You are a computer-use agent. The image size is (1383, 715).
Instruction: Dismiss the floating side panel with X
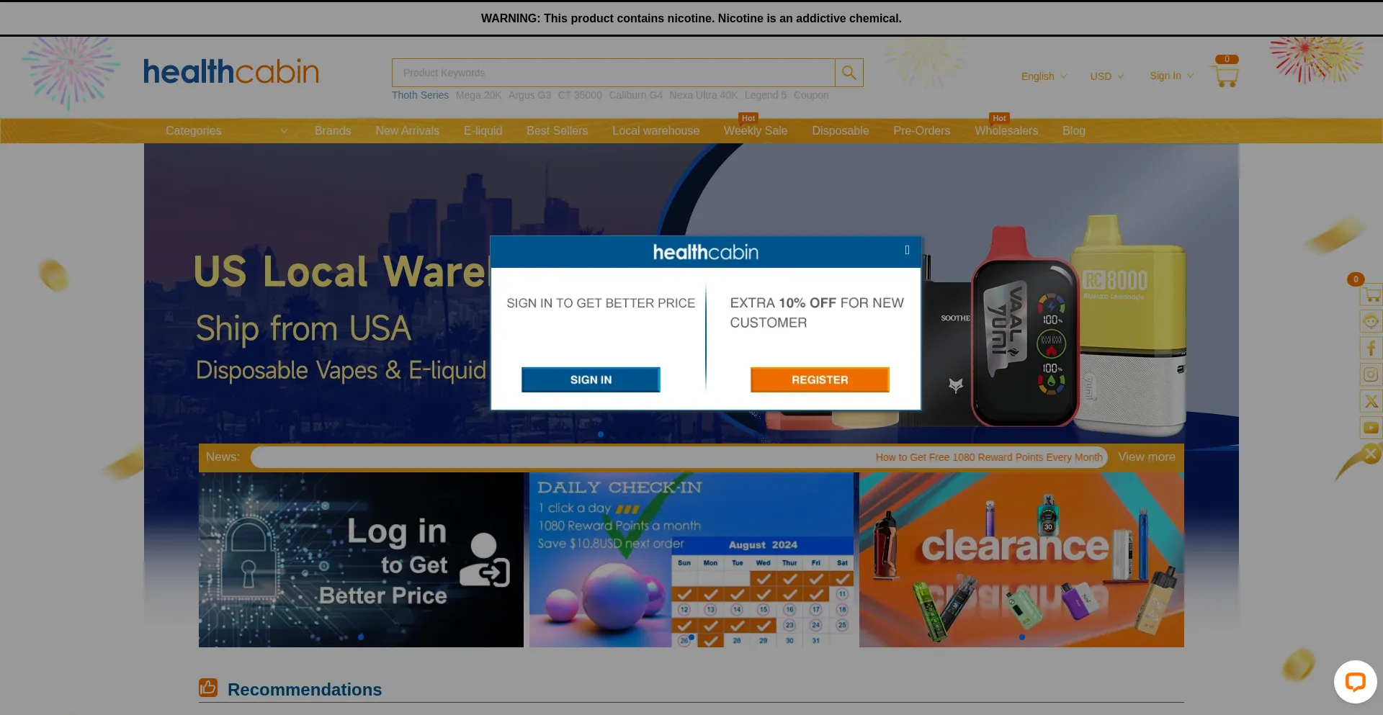1371,454
